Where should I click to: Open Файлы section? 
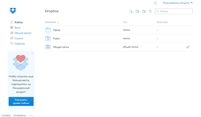tap(19, 22)
